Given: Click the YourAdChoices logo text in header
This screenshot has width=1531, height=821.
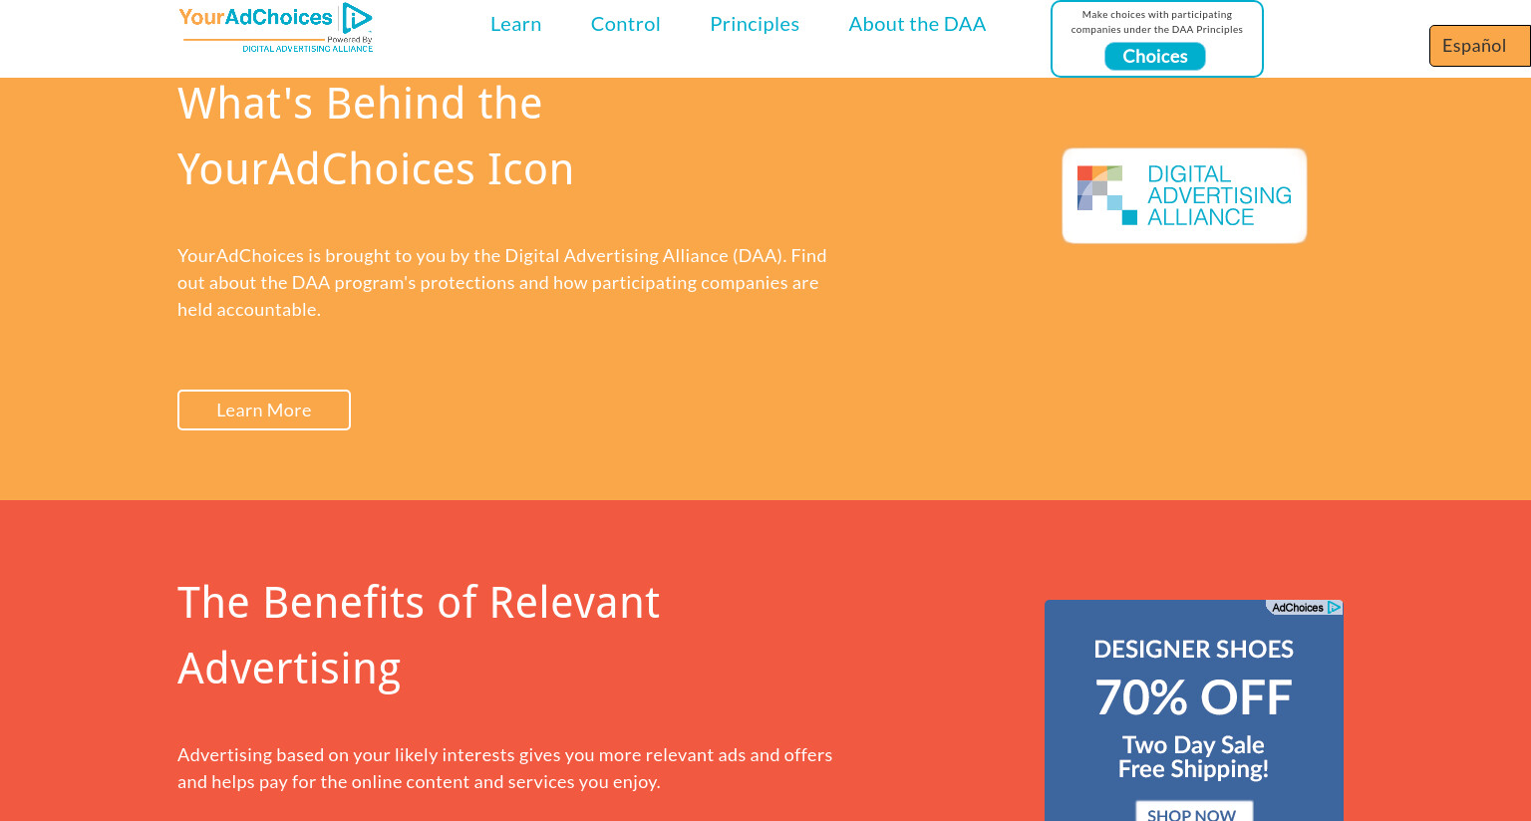Looking at the screenshot, I should tap(255, 17).
